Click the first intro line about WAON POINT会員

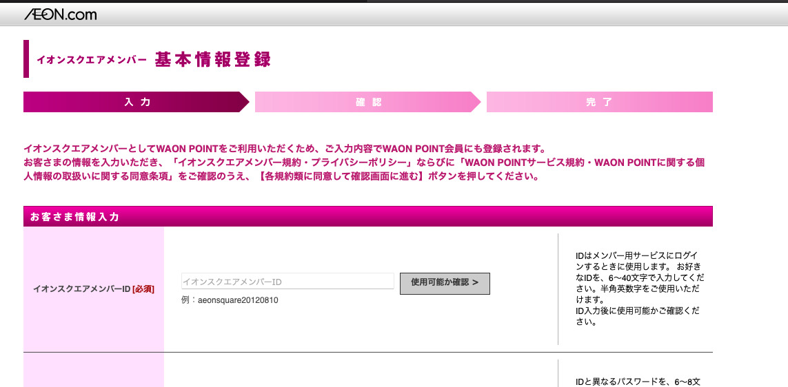(284, 149)
